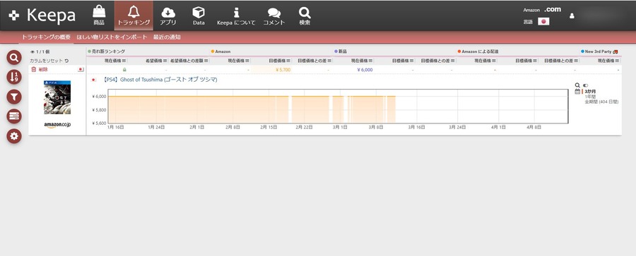Open the 売れ筋ランキング 現在価格 column menu

coord(124,61)
